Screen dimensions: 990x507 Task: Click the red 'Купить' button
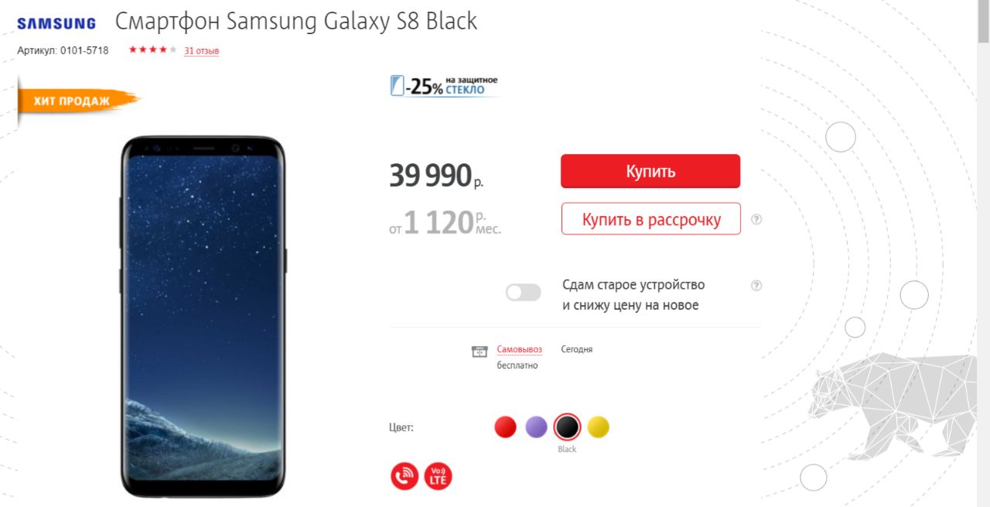[x=650, y=171]
